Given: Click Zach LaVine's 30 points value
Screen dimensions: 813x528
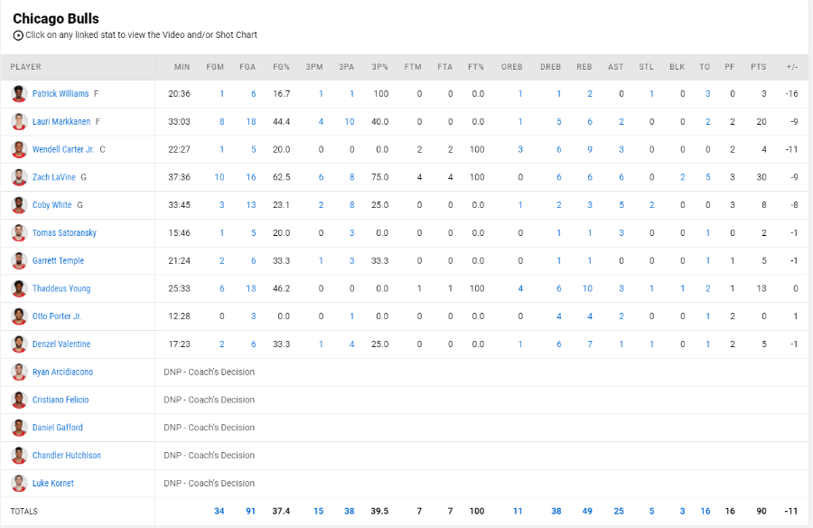Looking at the screenshot, I should (762, 177).
